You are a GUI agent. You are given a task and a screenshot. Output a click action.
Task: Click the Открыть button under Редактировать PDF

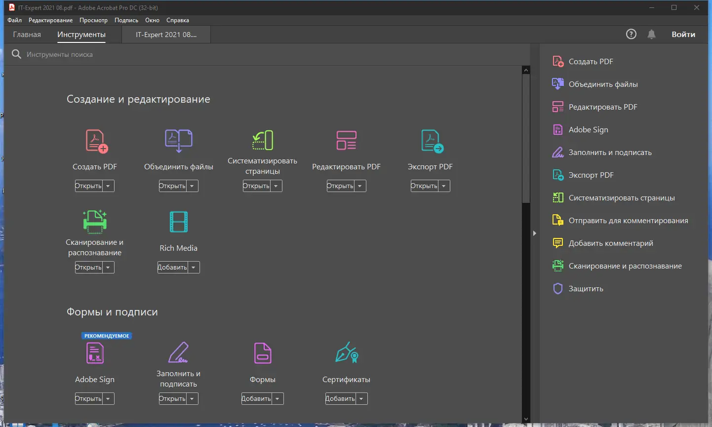341,186
